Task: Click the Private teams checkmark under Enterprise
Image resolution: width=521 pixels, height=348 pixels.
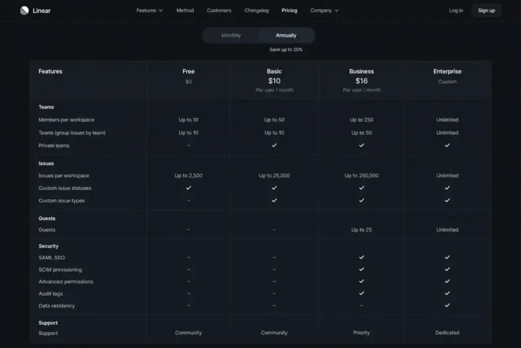Action: coord(447,145)
